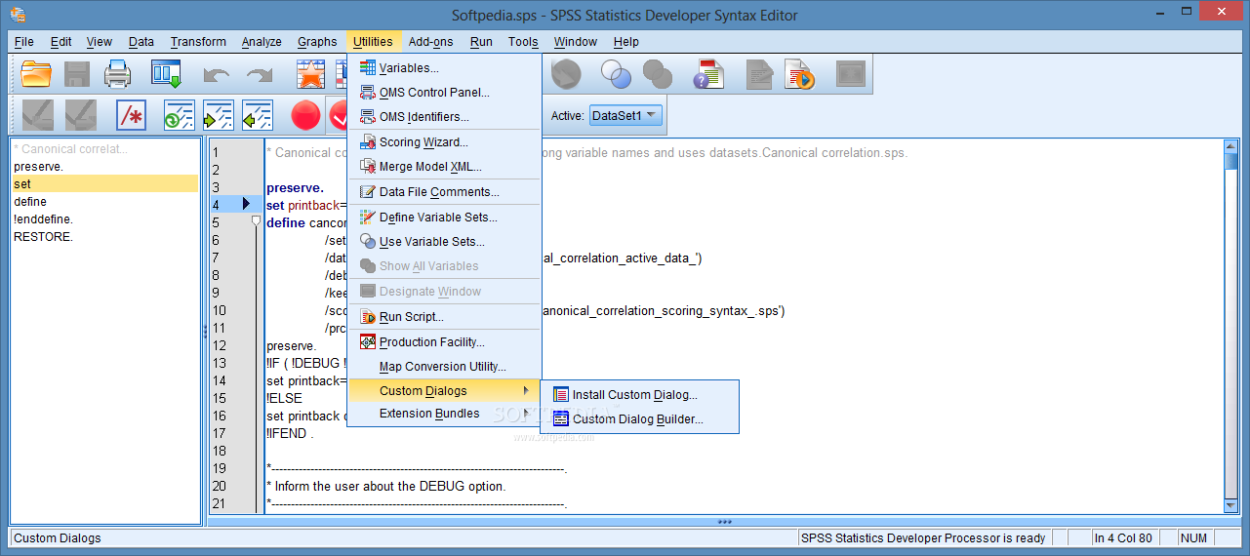Open the Edit menu

tap(61, 41)
